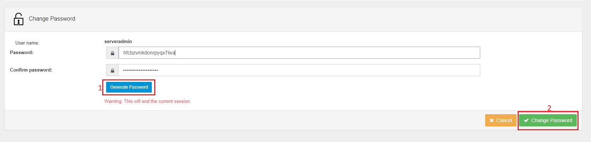Click lock icon beside Password field
The image size is (591, 142).
[113, 53]
